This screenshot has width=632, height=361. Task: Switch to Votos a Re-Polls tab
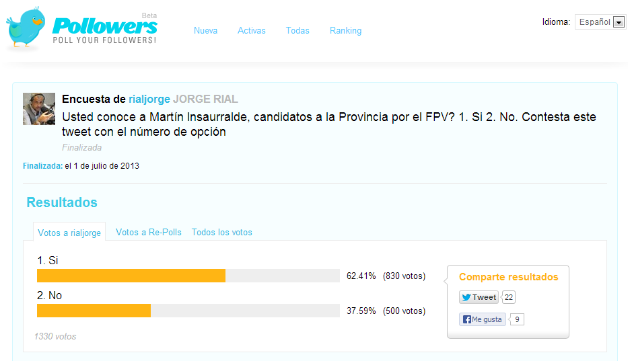pyautogui.click(x=149, y=232)
